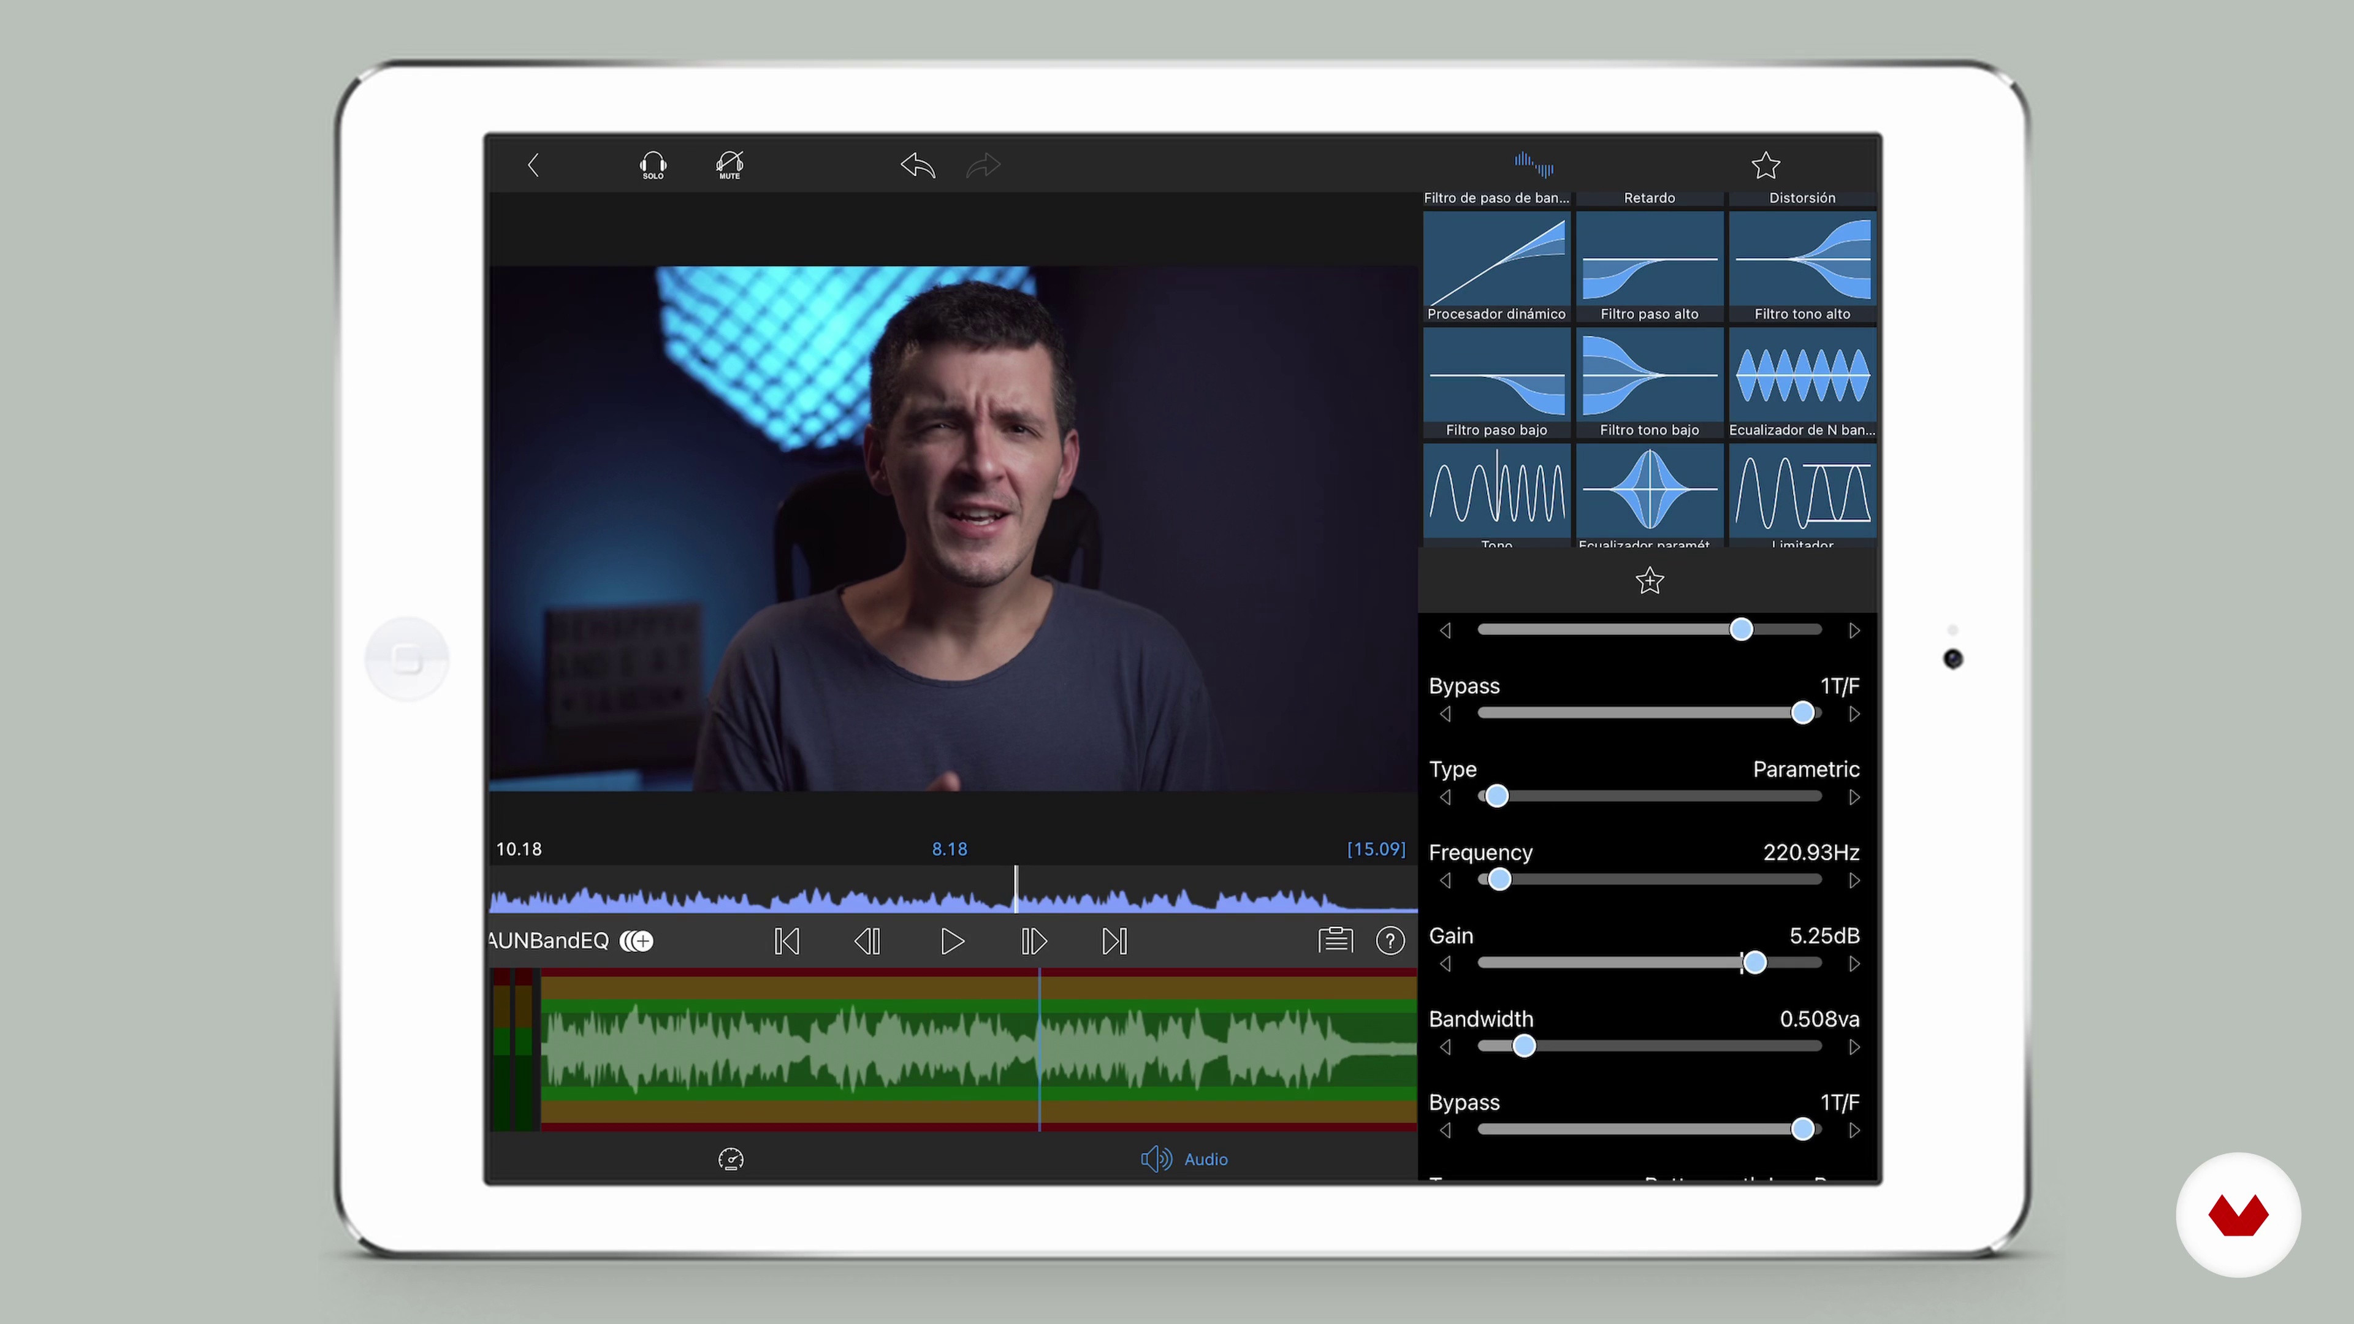Click the video preview frame
2354x1324 pixels.
pyautogui.click(x=953, y=529)
